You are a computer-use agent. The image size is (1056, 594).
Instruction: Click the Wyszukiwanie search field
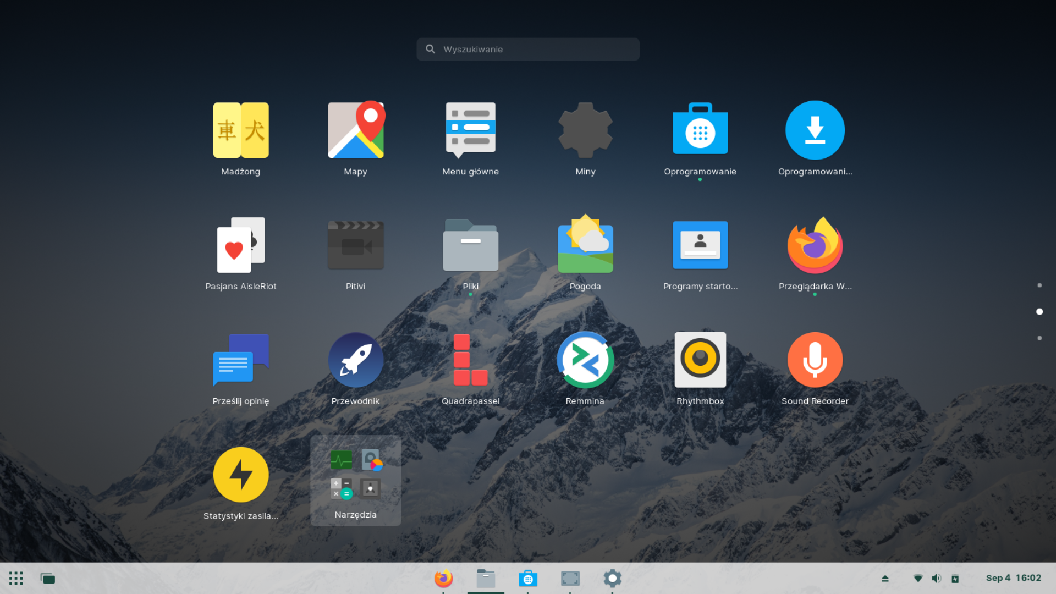[x=528, y=49]
